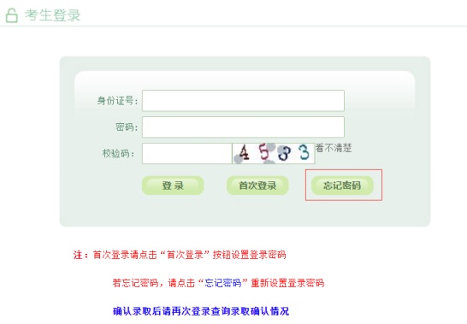The image size is (467, 324).
Task: Click the 首次登录 button
Action: pyautogui.click(x=257, y=186)
